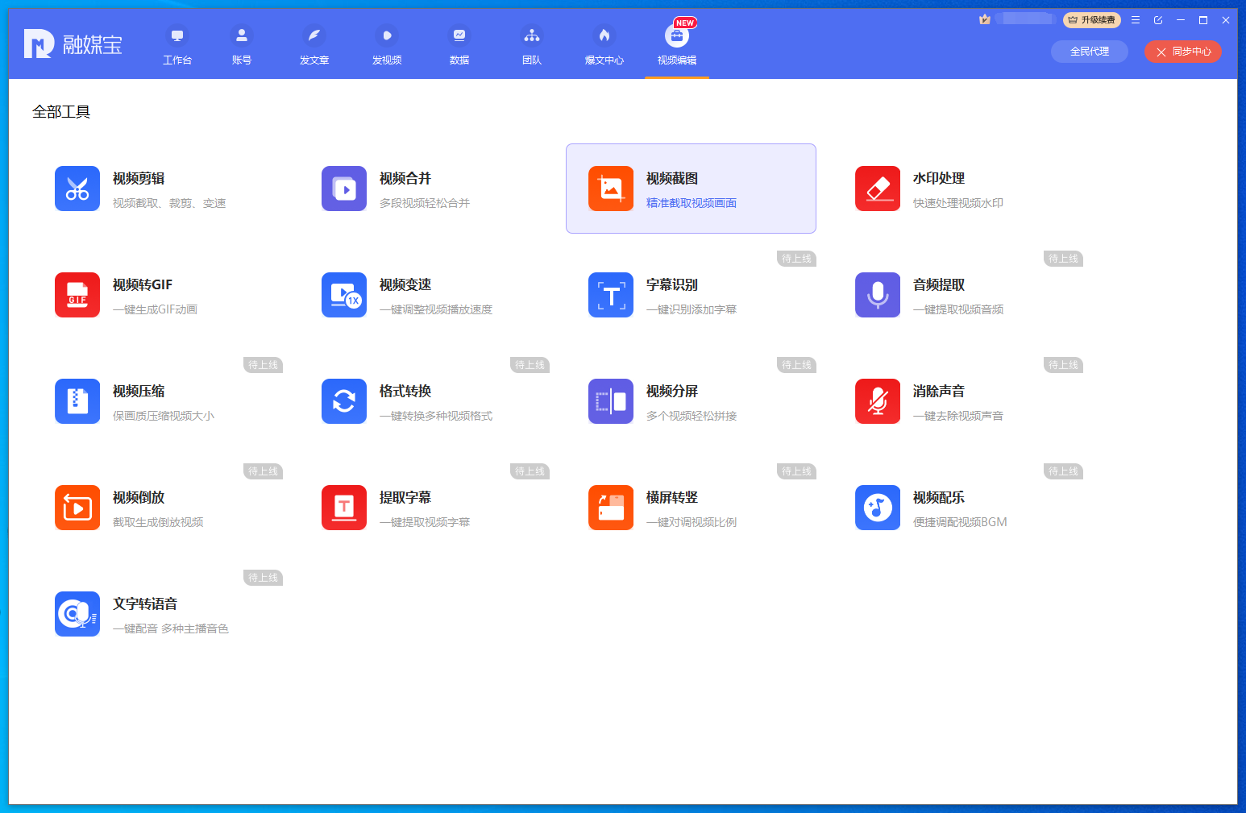The image size is (1246, 813).
Task: Switch to the 发视频 tab
Action: (387, 45)
